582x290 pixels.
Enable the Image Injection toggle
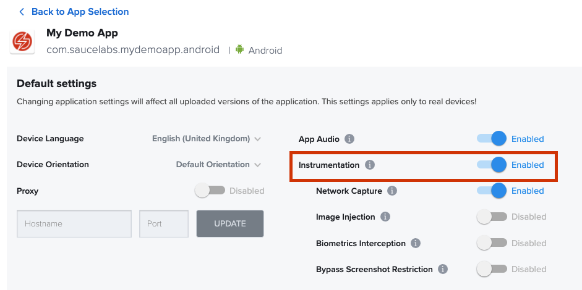tap(492, 217)
